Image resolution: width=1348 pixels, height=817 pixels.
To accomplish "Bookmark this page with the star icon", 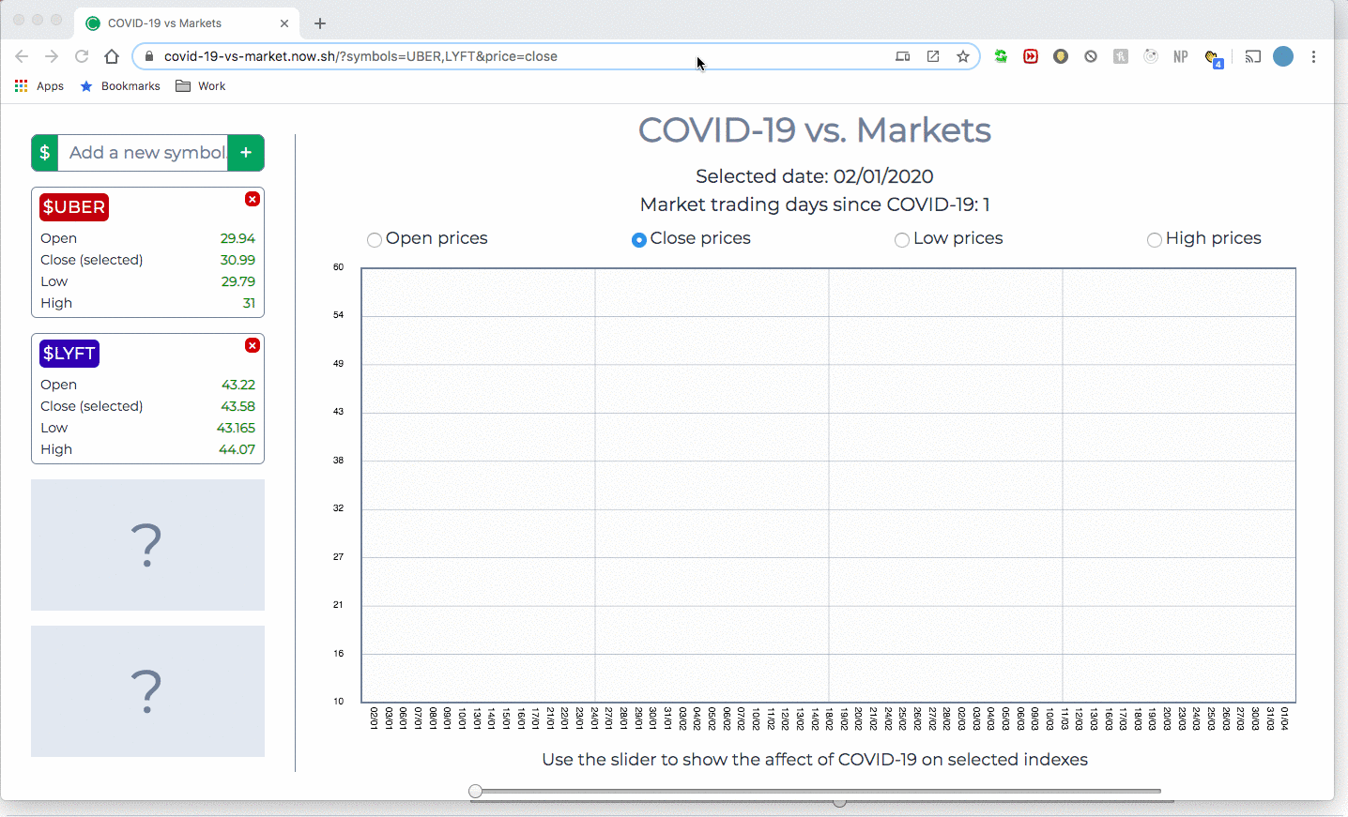I will [963, 56].
